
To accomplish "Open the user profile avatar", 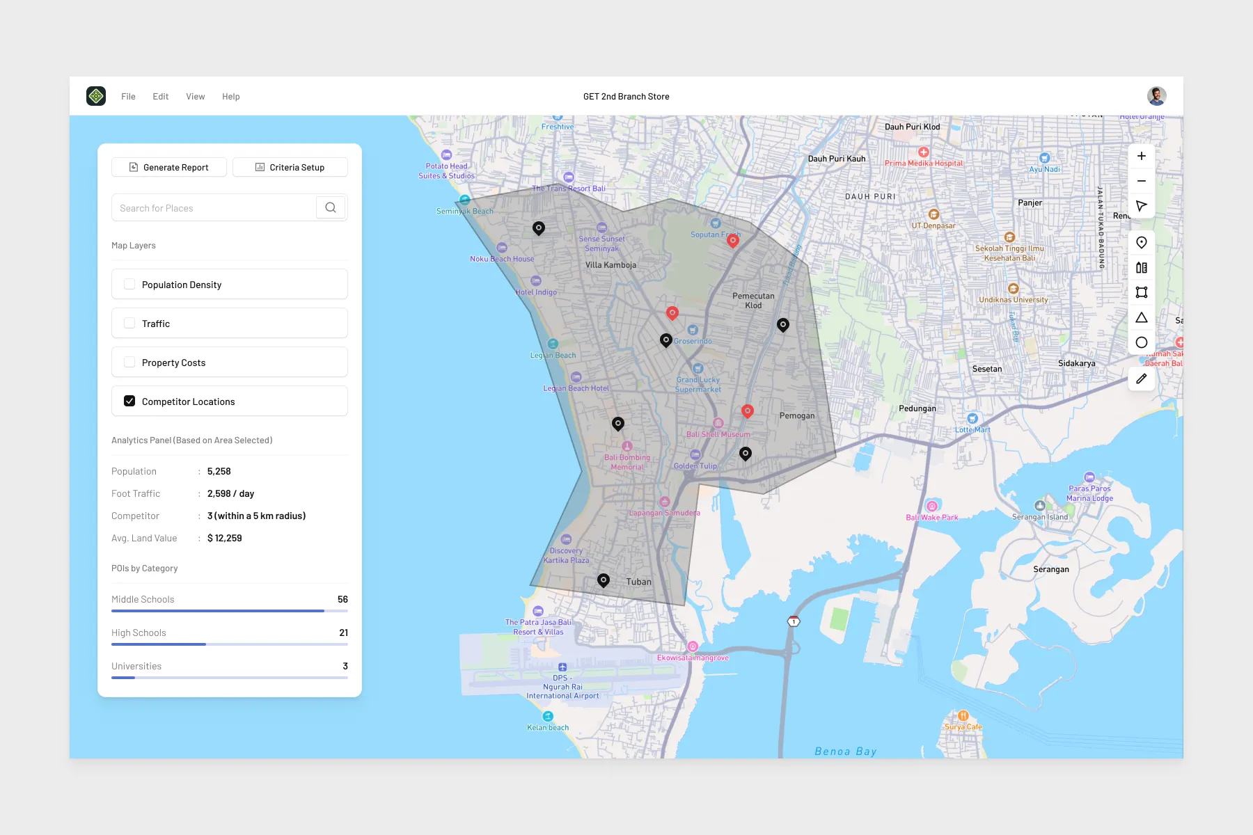I will 1157,96.
